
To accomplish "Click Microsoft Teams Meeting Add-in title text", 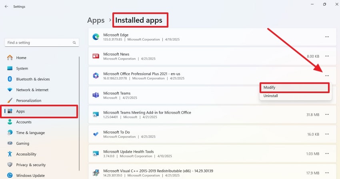I will pyautogui.click(x=147, y=112).
